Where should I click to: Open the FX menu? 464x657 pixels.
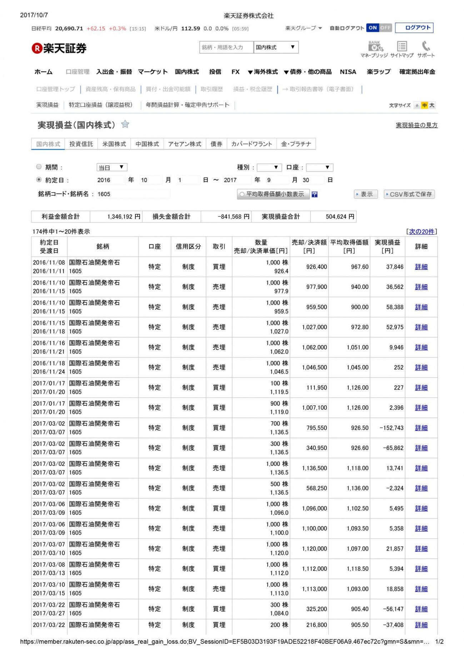(x=235, y=72)
